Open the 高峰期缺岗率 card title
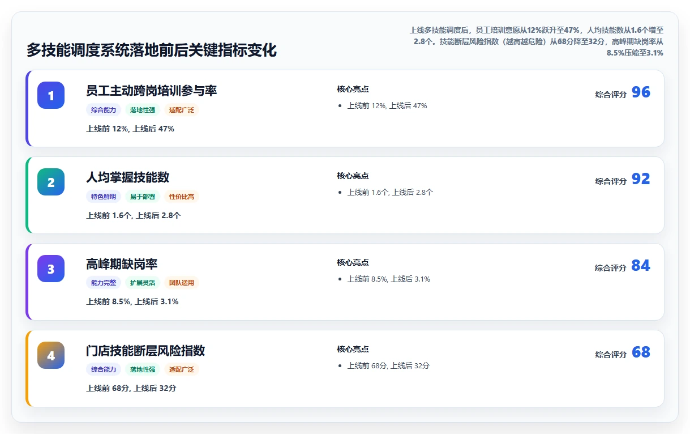Screen dimensions: 690x434 [122, 264]
